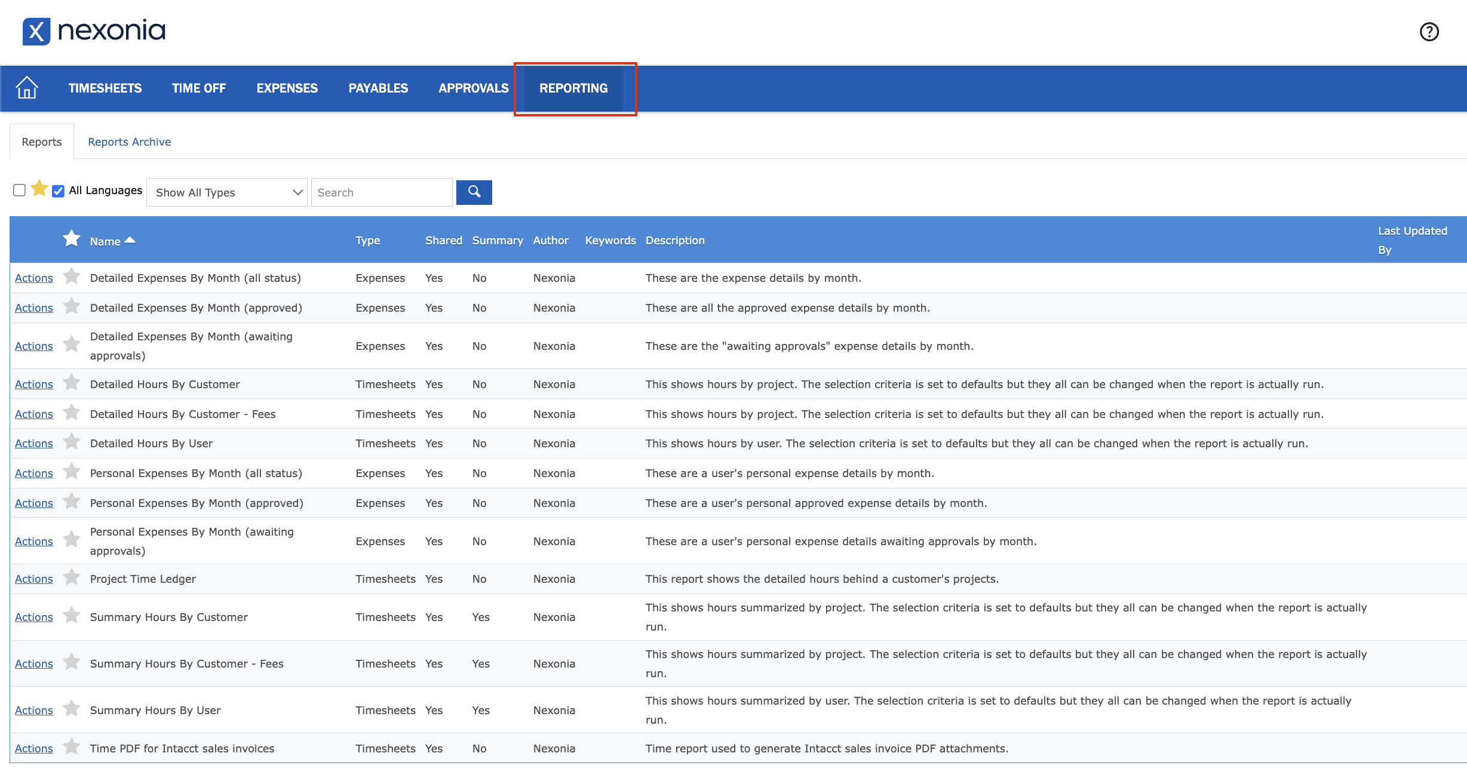The width and height of the screenshot is (1467, 781).
Task: Click the 'Summary Hours By Customer - Fees' name
Action: point(187,664)
